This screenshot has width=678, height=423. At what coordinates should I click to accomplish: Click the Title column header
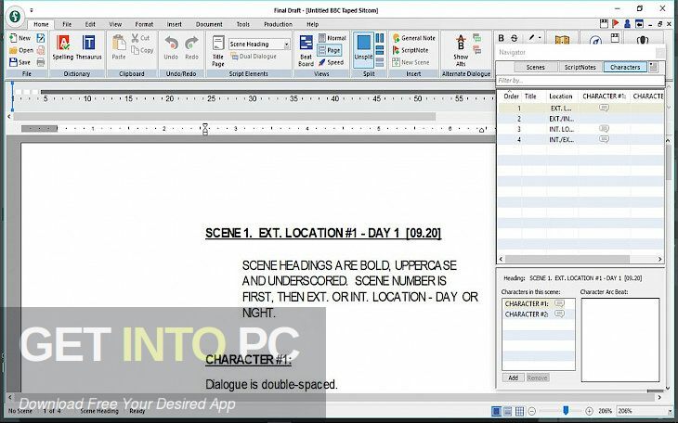530,96
